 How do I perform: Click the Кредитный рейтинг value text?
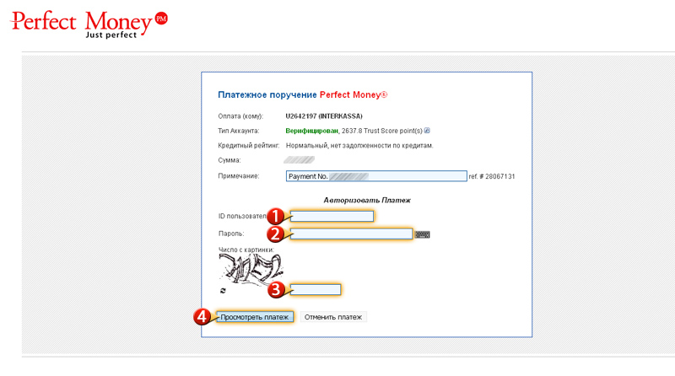coord(359,145)
